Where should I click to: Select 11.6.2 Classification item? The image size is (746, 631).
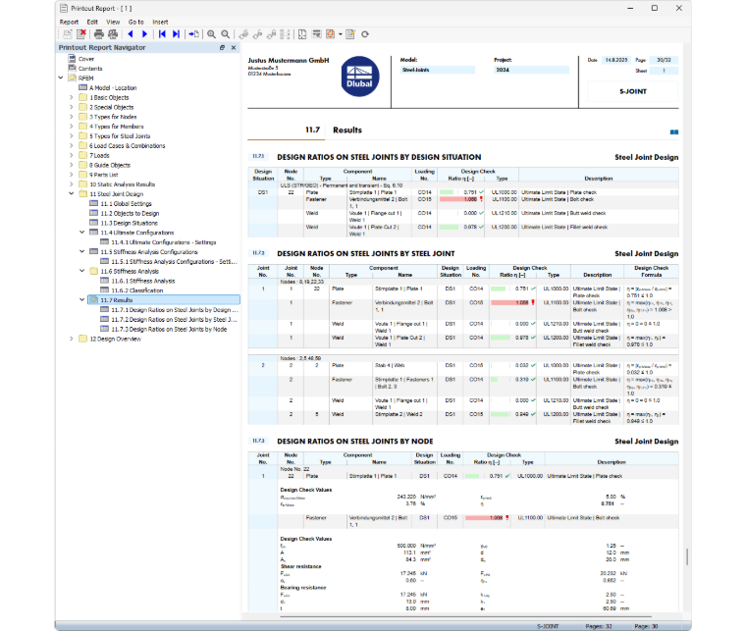(137, 290)
